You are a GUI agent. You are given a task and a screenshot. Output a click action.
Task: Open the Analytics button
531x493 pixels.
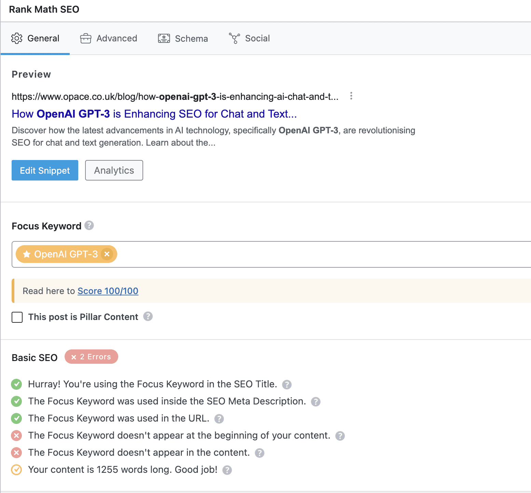pyautogui.click(x=114, y=170)
